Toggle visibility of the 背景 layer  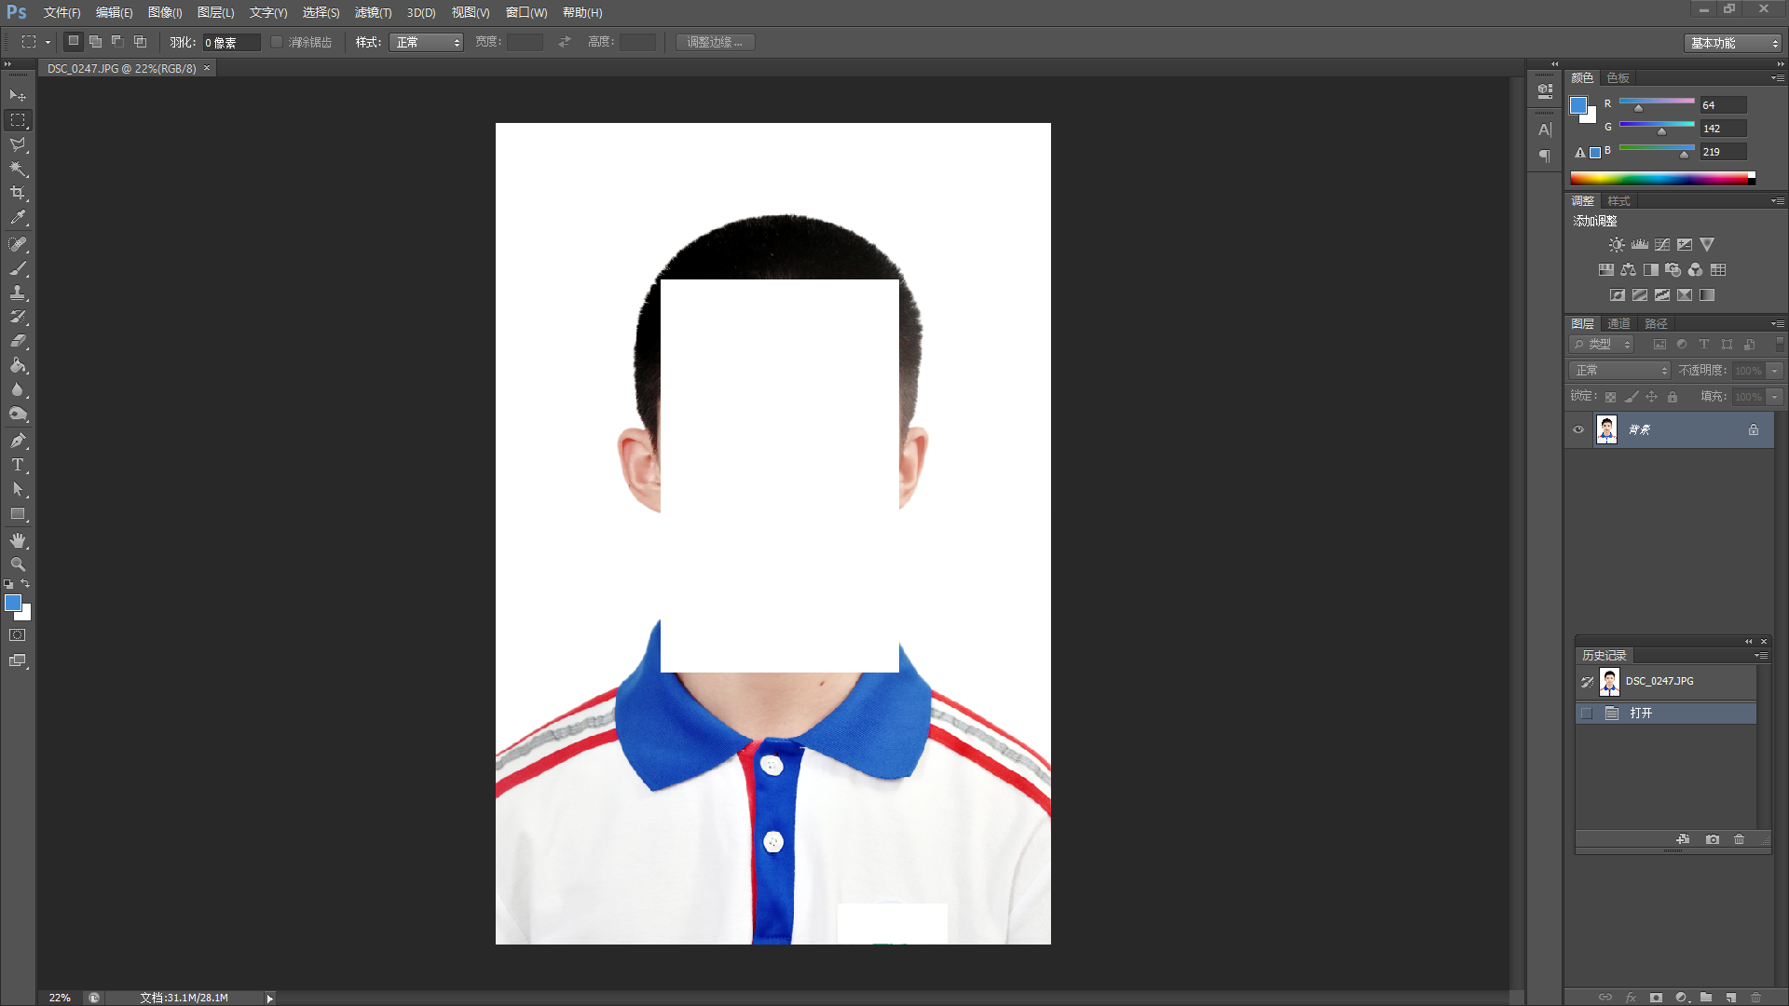coord(1578,429)
